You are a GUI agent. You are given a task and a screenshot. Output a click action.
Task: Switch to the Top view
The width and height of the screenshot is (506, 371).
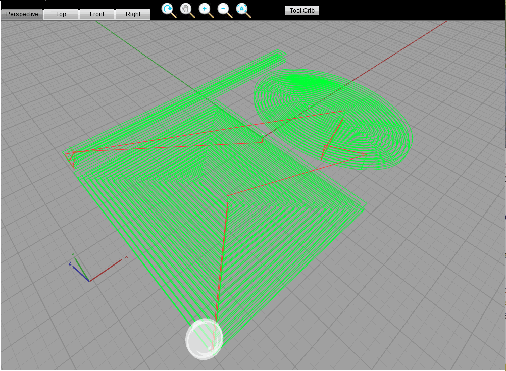pyautogui.click(x=61, y=14)
